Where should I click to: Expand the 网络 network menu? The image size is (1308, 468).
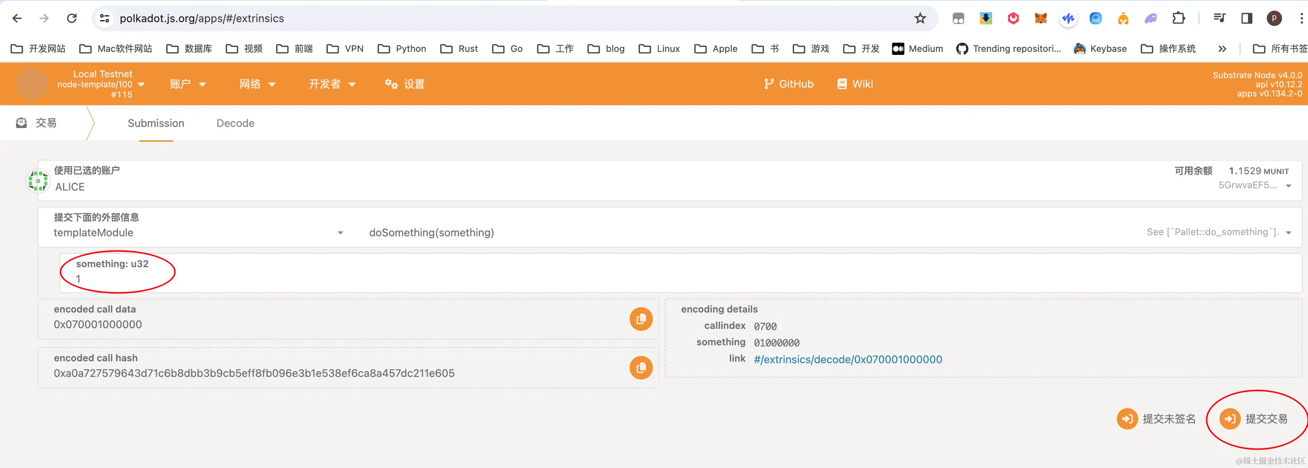point(257,84)
